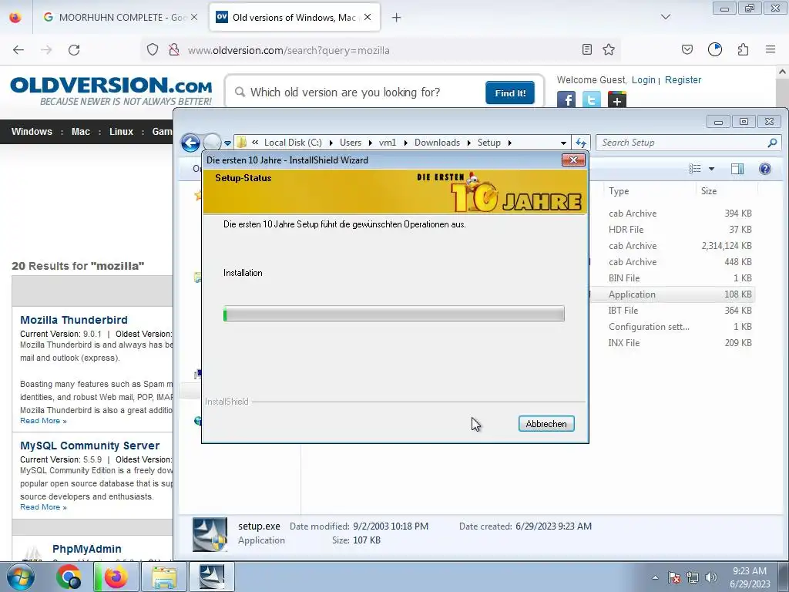Toggle Firefox reader view icon
789x592 pixels.
[586, 49]
